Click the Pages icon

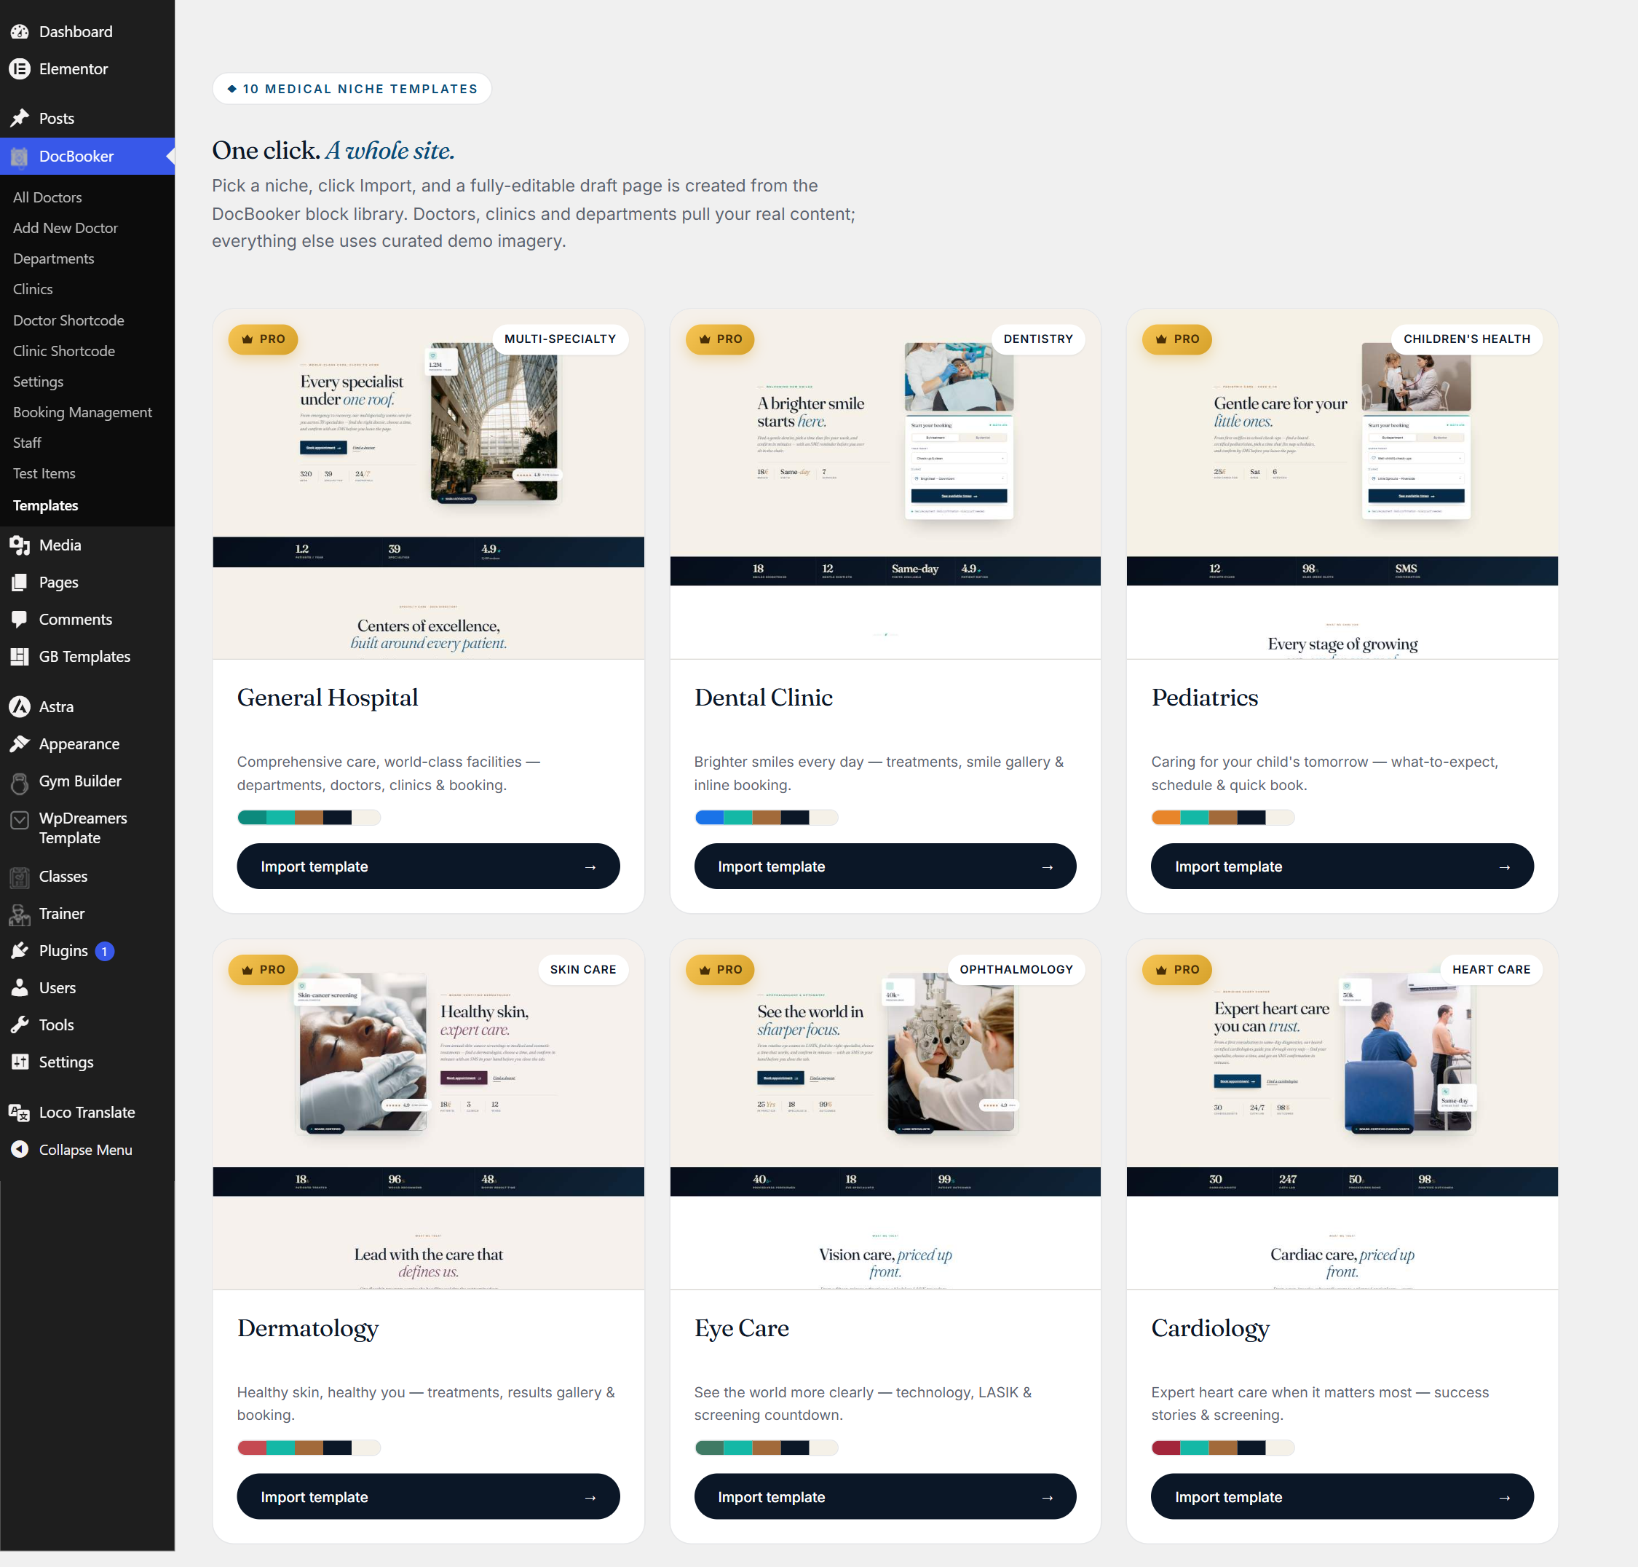click(x=19, y=583)
